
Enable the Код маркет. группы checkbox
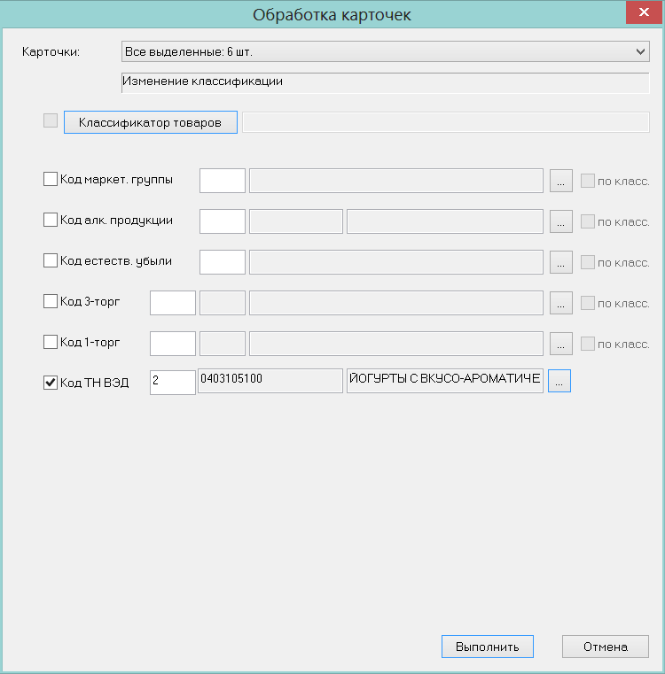click(51, 179)
